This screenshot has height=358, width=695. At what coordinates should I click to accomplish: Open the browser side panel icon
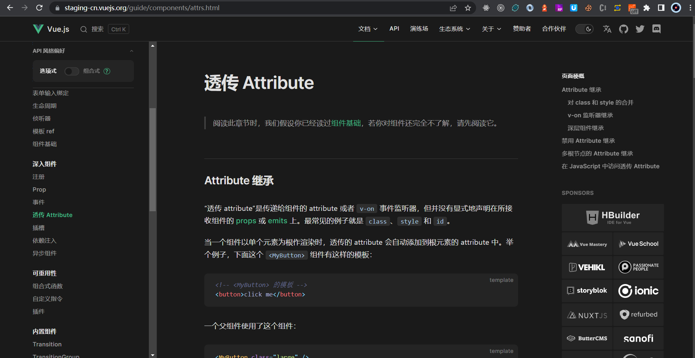point(661,8)
